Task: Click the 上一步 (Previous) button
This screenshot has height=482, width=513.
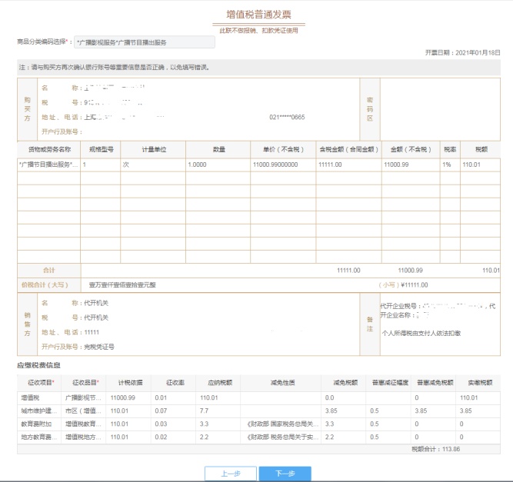Action: pos(230,474)
